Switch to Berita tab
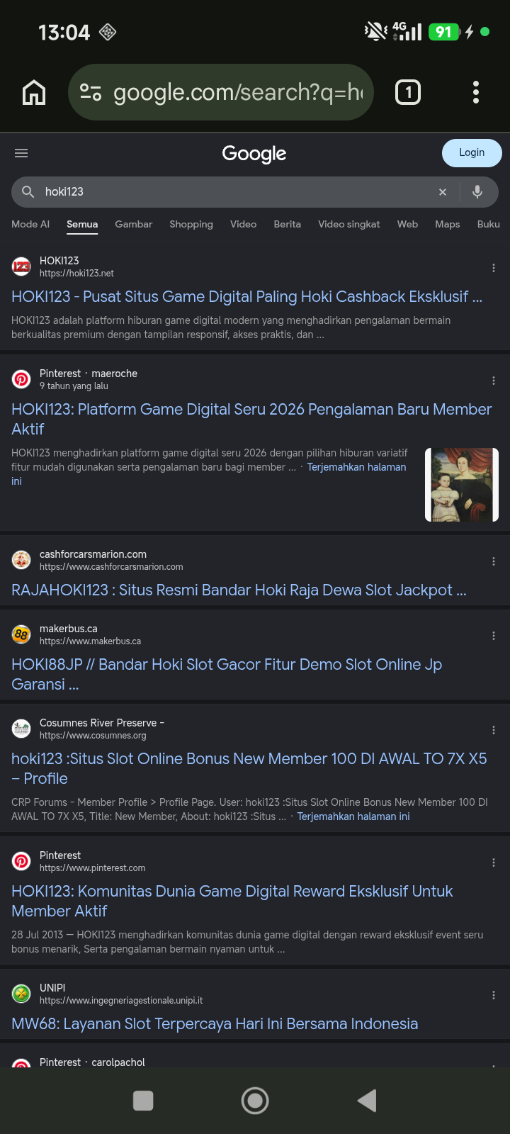This screenshot has height=1134, width=510. [x=288, y=224]
